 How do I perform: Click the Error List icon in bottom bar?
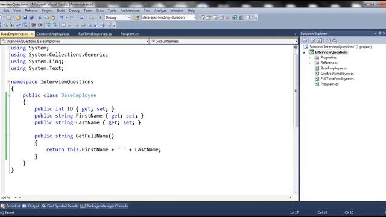click(x=2, y=206)
